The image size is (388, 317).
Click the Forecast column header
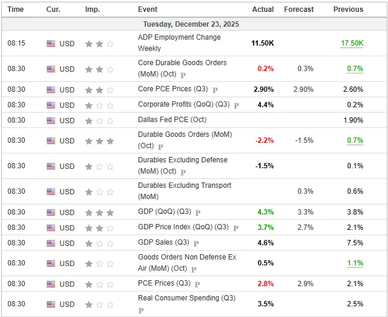(299, 9)
